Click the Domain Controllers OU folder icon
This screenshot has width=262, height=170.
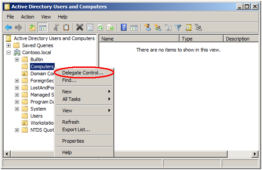[25, 74]
